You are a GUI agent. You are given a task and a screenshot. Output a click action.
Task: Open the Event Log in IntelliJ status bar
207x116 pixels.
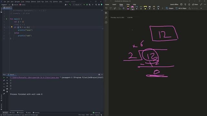tap(96, 113)
